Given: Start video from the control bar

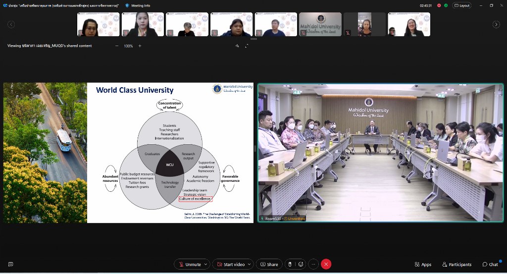Looking at the screenshot, I should click(231, 264).
